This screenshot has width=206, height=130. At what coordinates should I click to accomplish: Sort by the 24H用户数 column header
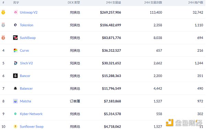coord(196,2)
